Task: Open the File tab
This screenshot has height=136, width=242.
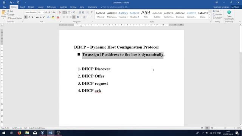Action: click(x=5, y=7)
